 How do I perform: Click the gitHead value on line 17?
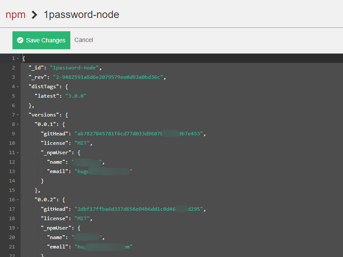click(138, 209)
